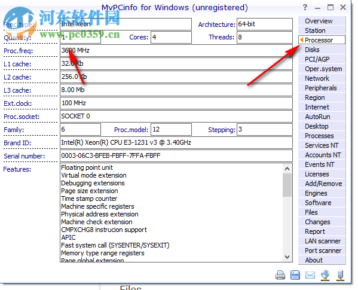Viewport: 358px width, 290px height.
Task: Launch the LAN scanner section
Action: tap(322, 242)
